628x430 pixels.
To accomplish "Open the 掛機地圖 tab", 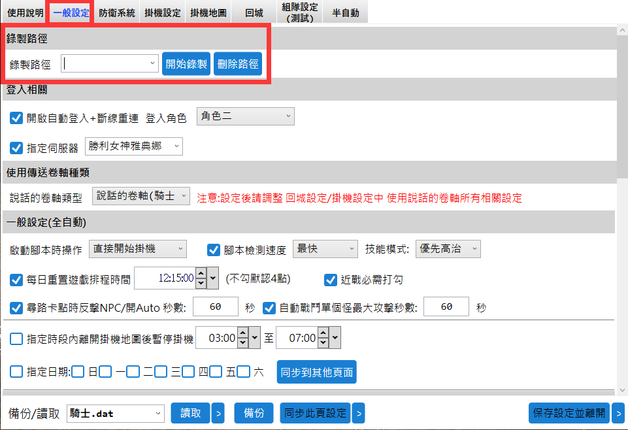I will click(208, 12).
